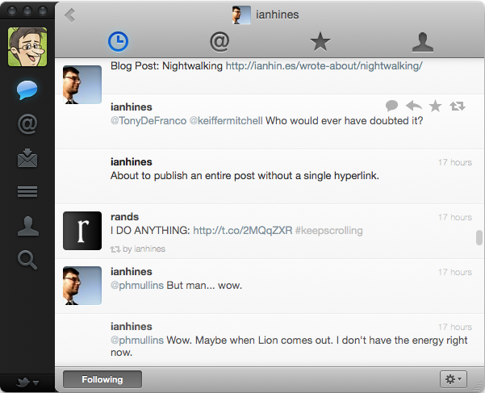Click ianhines avatar beside 'But man... wow'

point(82,286)
